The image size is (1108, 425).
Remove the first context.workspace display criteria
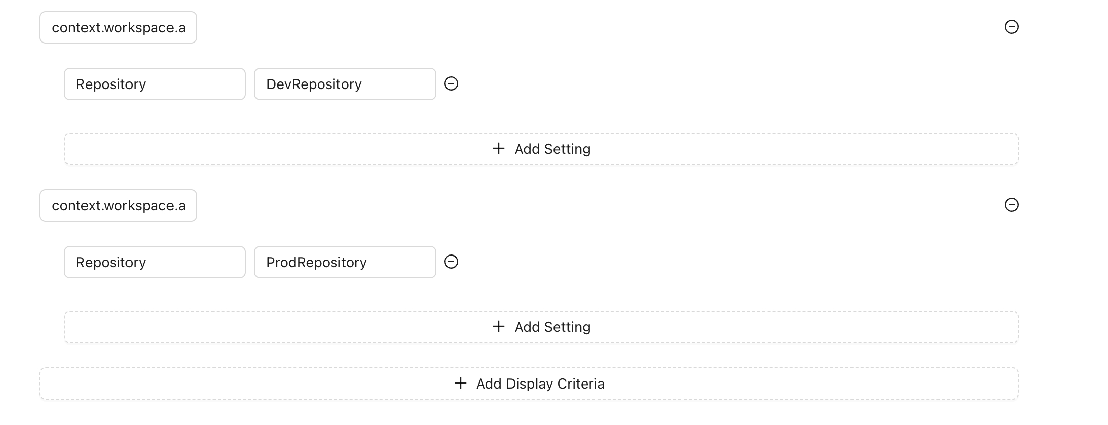(x=1011, y=27)
